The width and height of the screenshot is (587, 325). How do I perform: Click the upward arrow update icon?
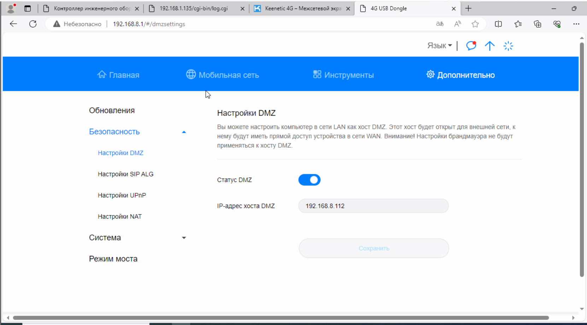pos(489,46)
